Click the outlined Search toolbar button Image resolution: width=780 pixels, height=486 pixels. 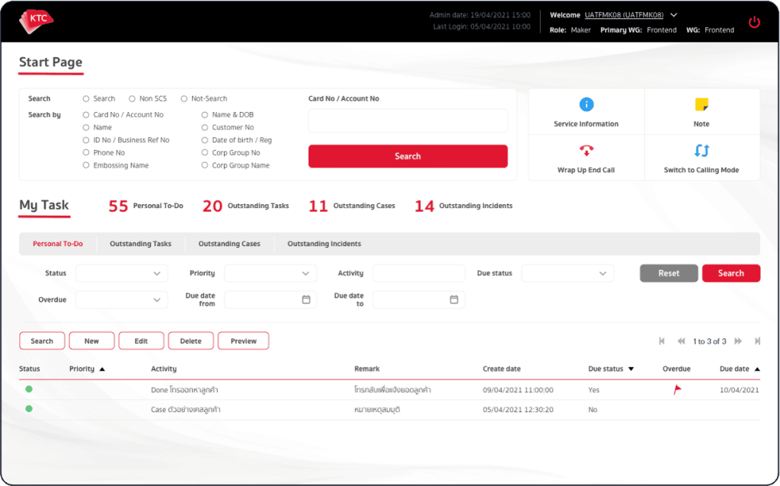42,341
